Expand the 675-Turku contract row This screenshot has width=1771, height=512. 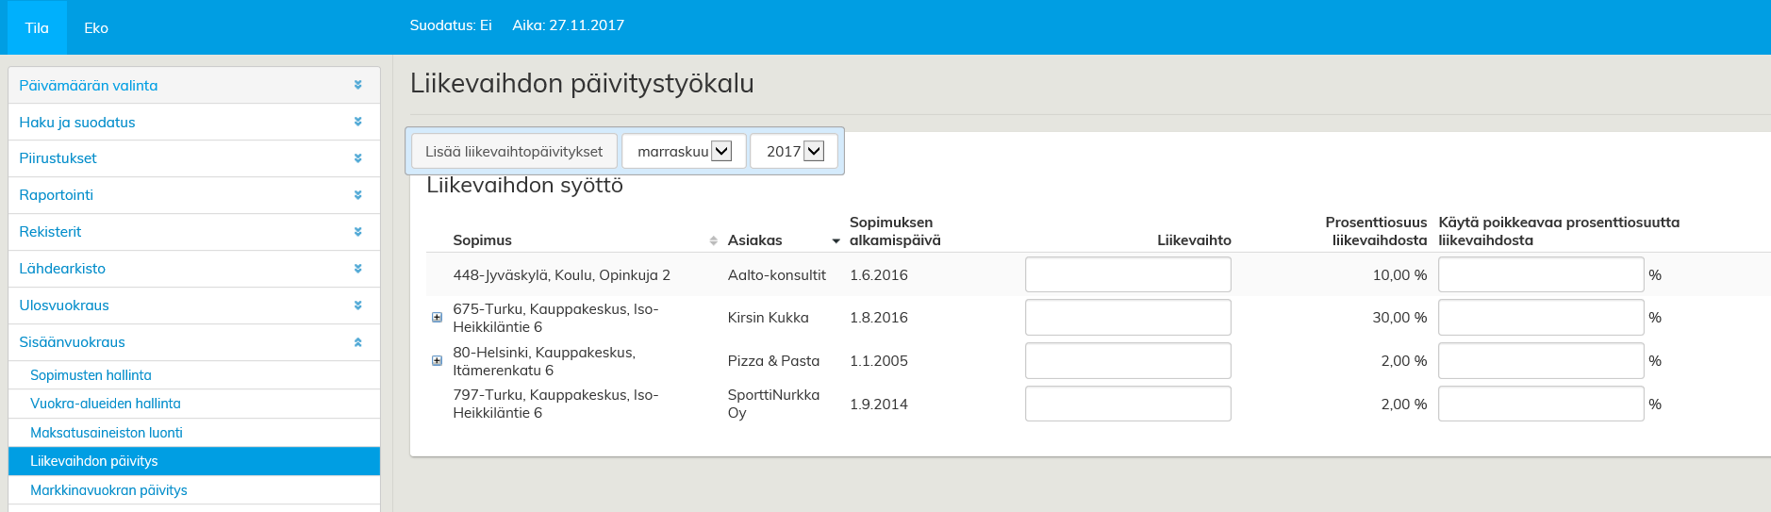pyautogui.click(x=437, y=318)
